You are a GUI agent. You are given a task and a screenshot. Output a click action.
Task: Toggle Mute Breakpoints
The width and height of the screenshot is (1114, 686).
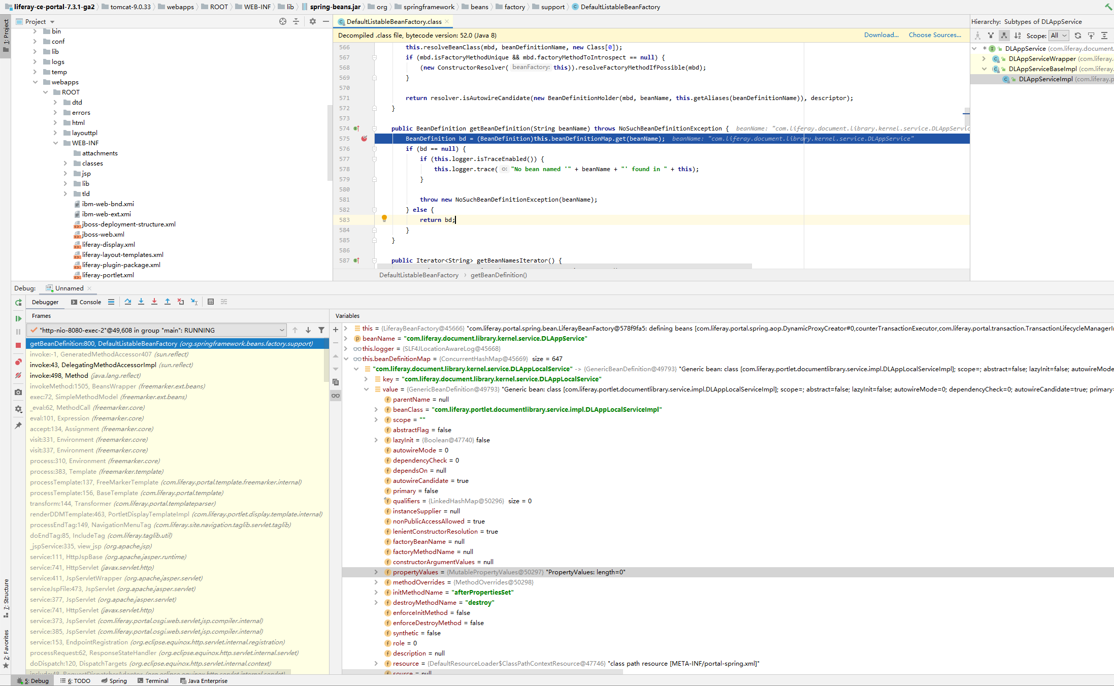click(x=18, y=375)
